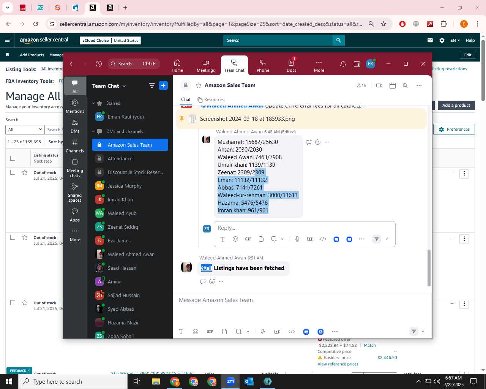This screenshot has width=486, height=389.
Task: Open the ER profile avatar in Zoom's top bar
Action: 371,64
